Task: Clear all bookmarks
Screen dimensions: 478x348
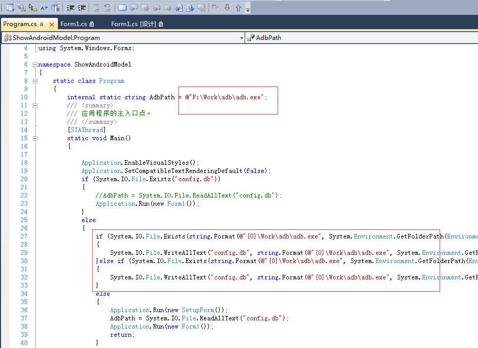Action: 201,8
